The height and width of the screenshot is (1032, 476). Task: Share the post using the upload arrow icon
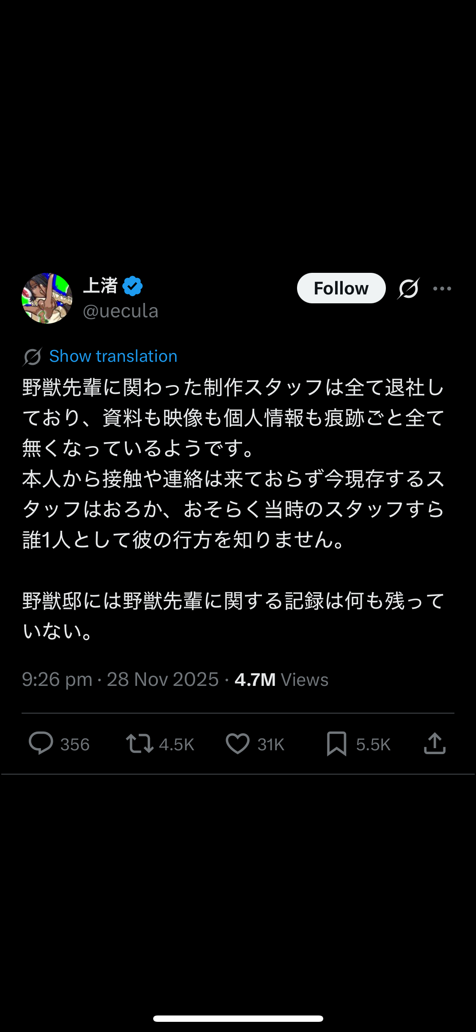tap(435, 743)
